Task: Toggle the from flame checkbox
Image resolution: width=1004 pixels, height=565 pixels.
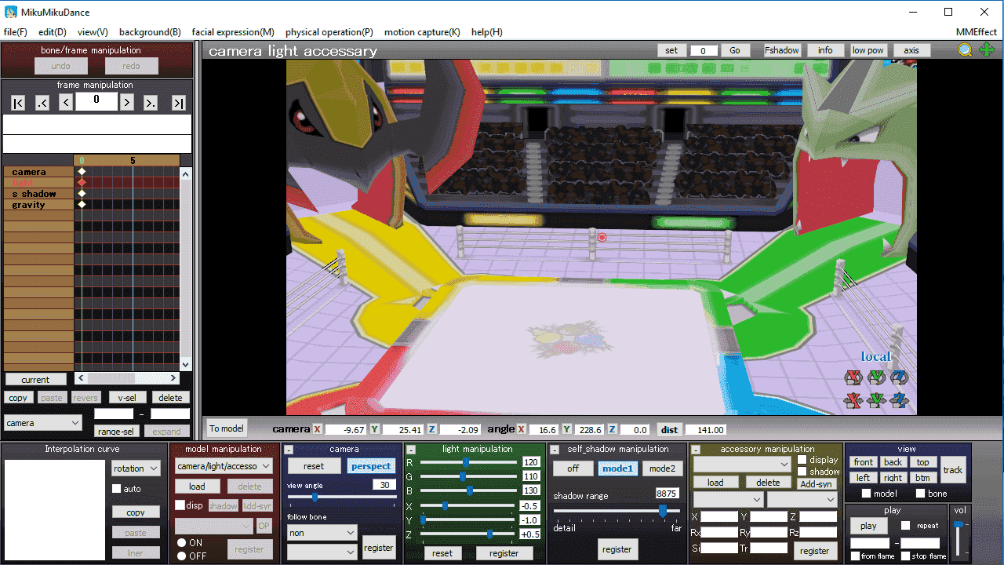Action: click(x=855, y=556)
